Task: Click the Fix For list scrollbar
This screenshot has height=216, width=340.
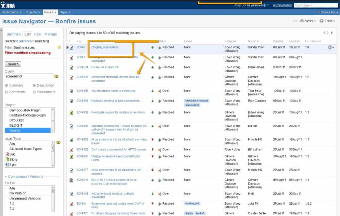Action: [53, 199]
